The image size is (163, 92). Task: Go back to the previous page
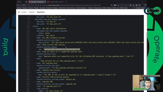[x=18, y=5]
